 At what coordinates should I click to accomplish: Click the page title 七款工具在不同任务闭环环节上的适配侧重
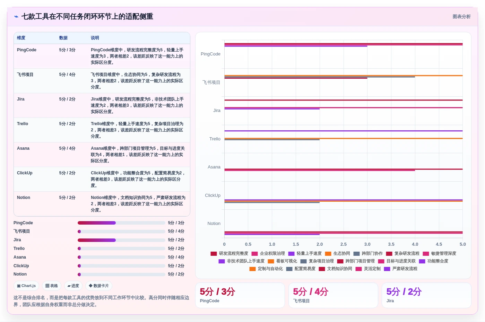[x=87, y=17]
